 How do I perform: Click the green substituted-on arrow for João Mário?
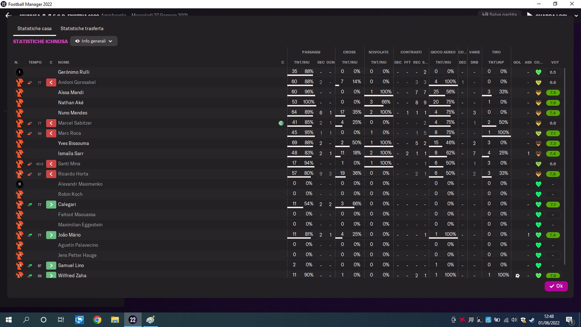tap(51, 235)
